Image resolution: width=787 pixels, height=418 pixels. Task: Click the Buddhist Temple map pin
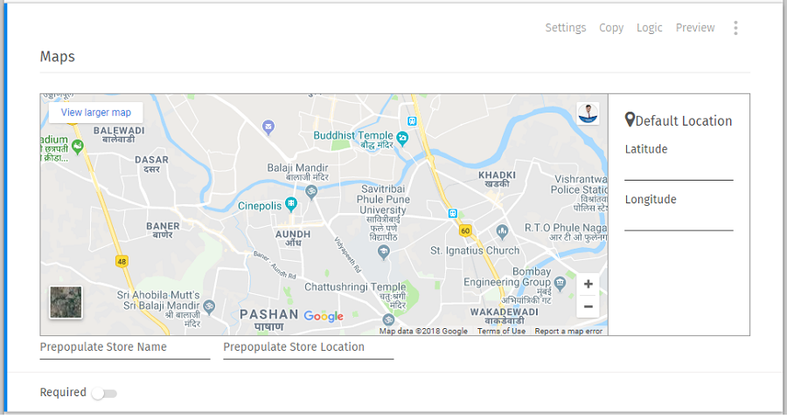tap(402, 137)
